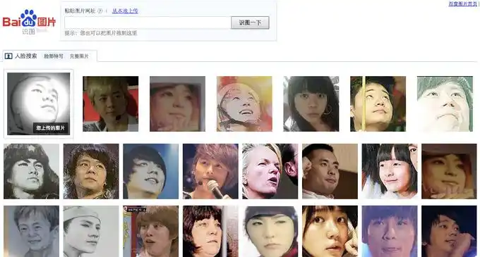480x257 pixels.
Task: Open the grayscale sketch with star cap
Action: tap(32, 171)
